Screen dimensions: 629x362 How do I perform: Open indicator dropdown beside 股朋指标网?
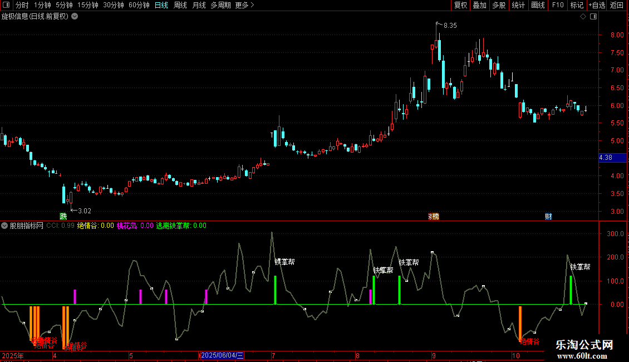pyautogui.click(x=4, y=226)
